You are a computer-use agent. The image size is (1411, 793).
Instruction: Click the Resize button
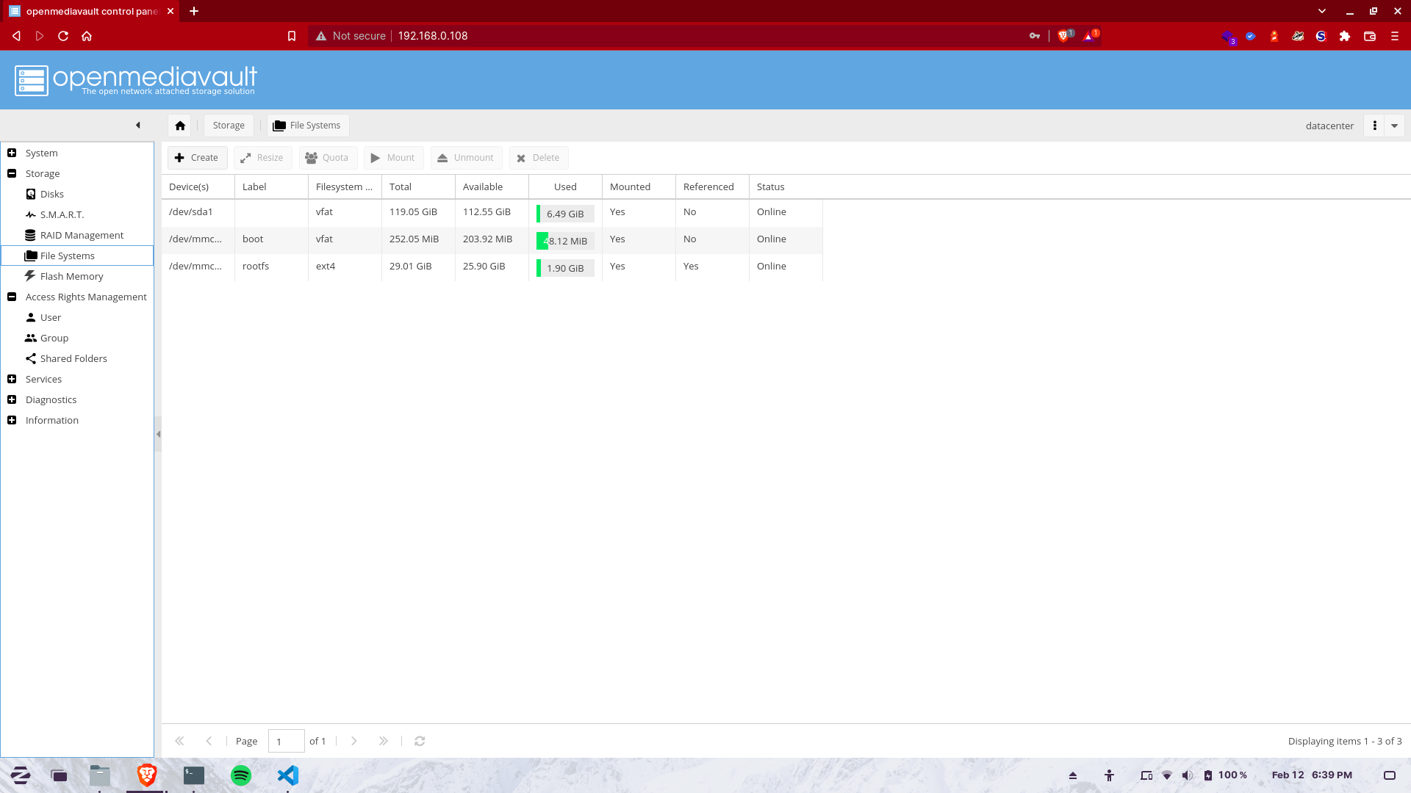[262, 158]
